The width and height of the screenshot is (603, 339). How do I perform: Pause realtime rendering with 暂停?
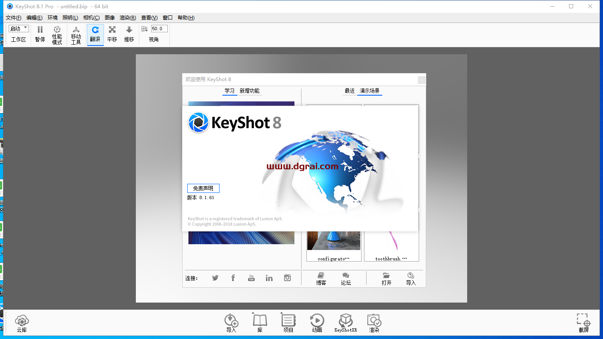tap(40, 34)
